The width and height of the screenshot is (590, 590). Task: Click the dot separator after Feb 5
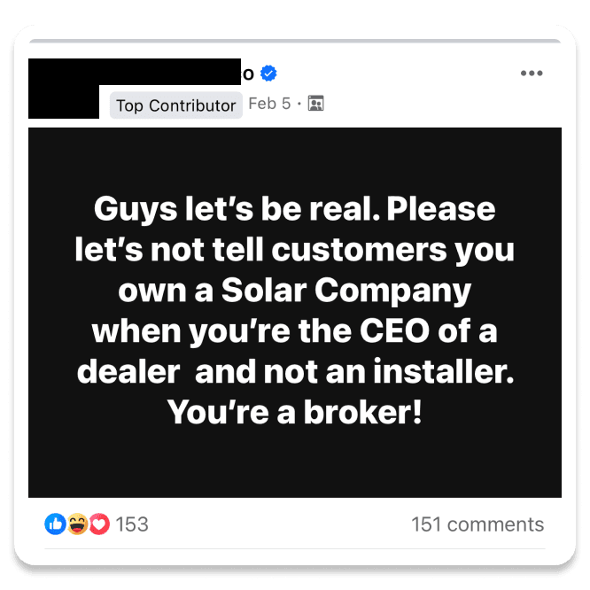[x=299, y=105]
